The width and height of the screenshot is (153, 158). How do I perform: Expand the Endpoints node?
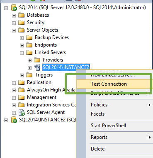[22, 45]
